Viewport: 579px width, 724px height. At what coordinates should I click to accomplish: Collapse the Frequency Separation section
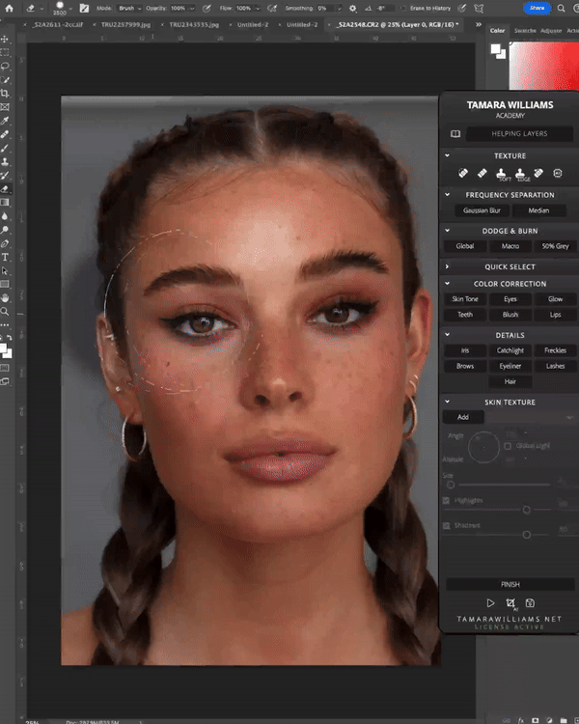[x=448, y=195]
